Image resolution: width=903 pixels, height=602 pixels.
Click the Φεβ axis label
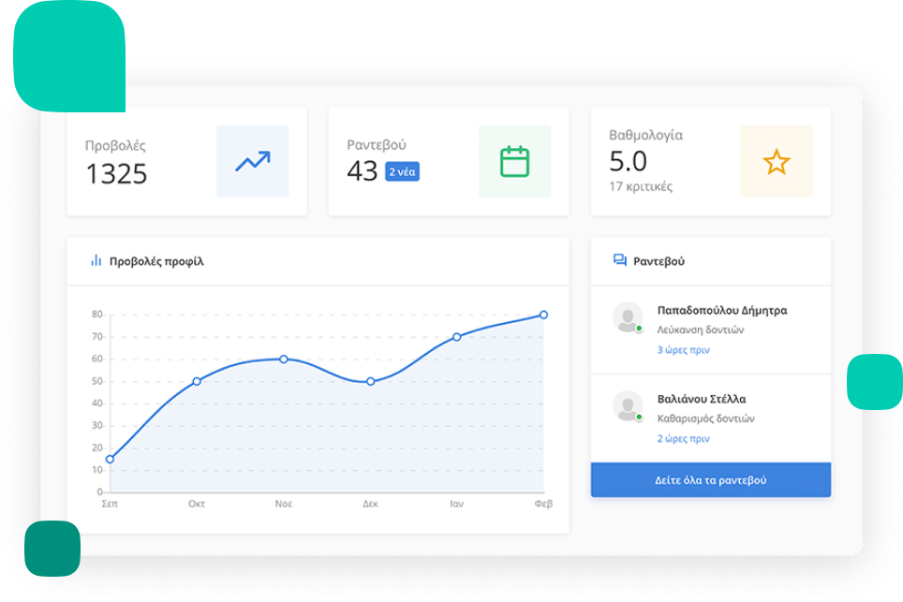[x=543, y=504]
